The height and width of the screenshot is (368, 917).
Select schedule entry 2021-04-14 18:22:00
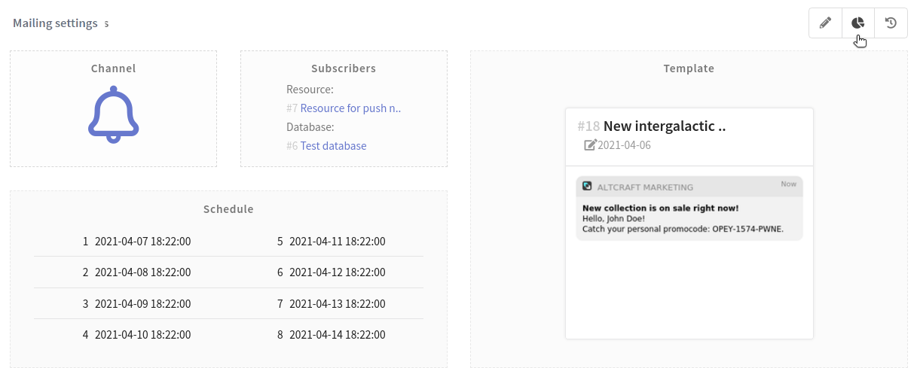pos(337,335)
